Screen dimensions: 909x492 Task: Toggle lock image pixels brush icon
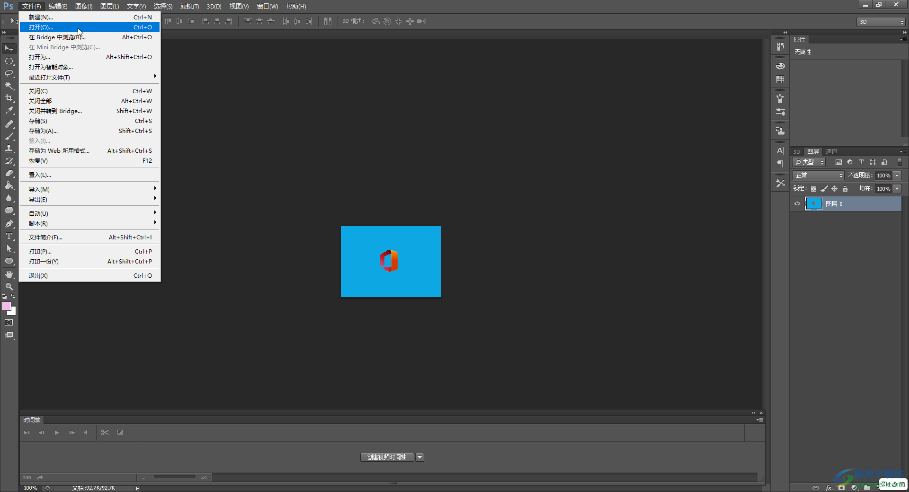[x=824, y=189]
